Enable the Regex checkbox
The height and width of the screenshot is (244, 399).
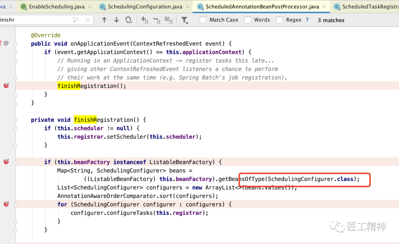click(x=280, y=20)
